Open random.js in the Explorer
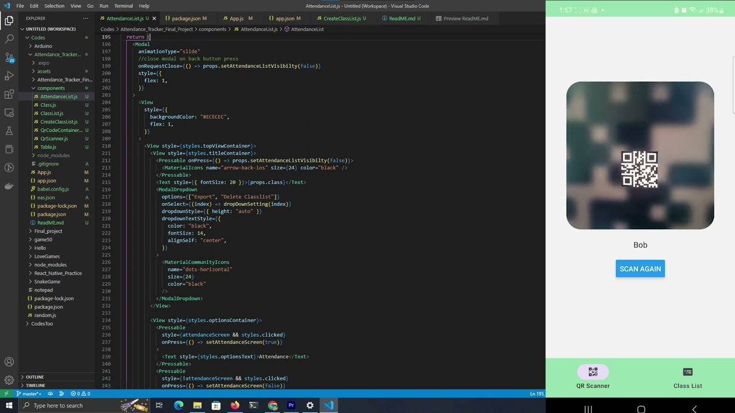735x413 pixels. click(x=45, y=315)
